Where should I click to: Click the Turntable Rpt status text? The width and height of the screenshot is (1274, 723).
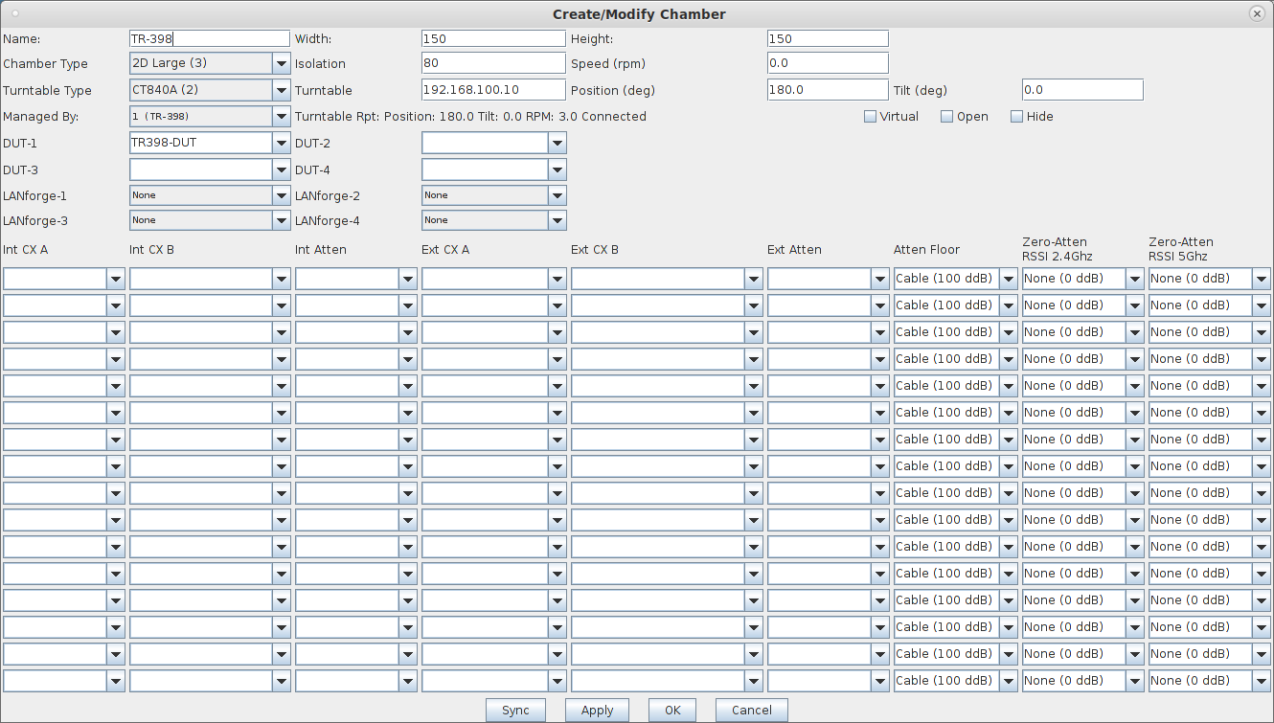[x=470, y=117]
